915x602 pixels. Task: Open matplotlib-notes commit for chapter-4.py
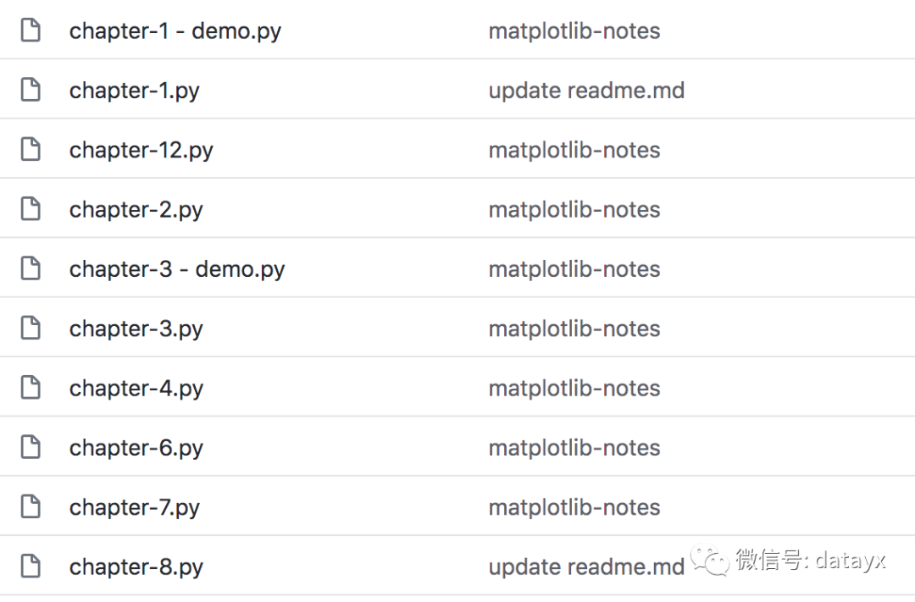574,388
